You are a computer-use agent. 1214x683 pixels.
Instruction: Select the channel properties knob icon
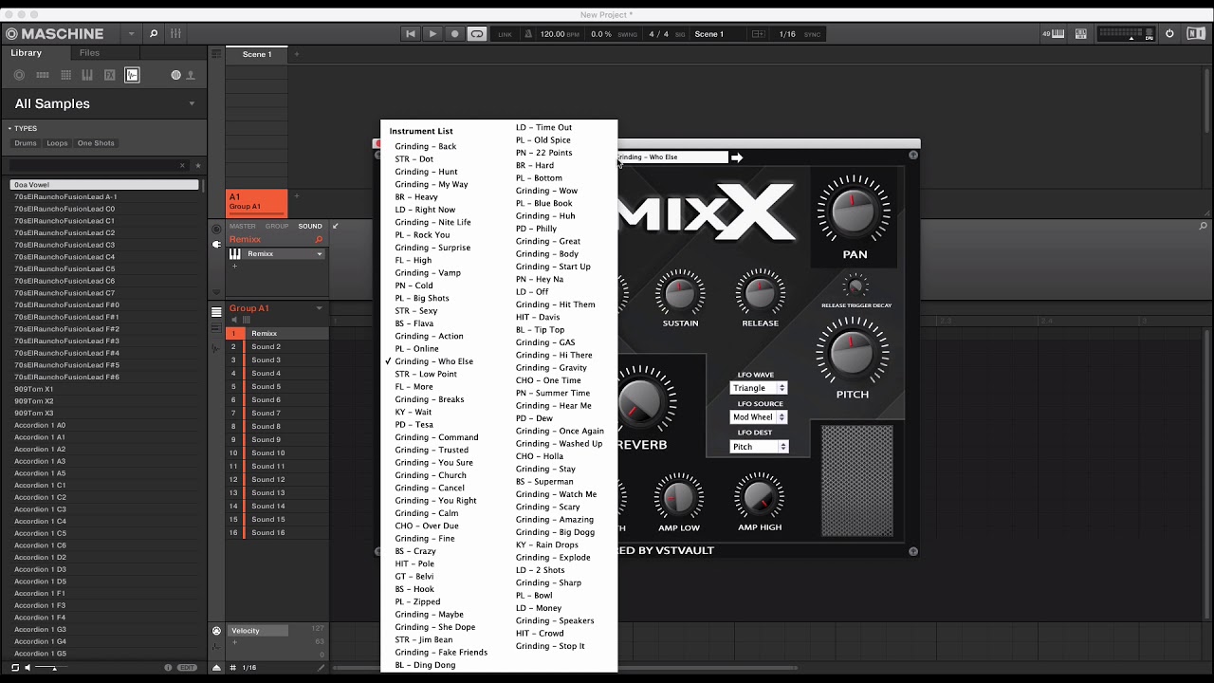pos(216,228)
